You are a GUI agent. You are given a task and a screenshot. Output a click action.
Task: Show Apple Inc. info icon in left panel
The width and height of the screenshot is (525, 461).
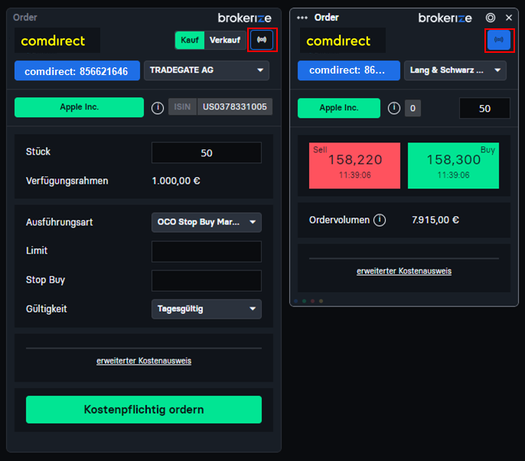(x=158, y=108)
